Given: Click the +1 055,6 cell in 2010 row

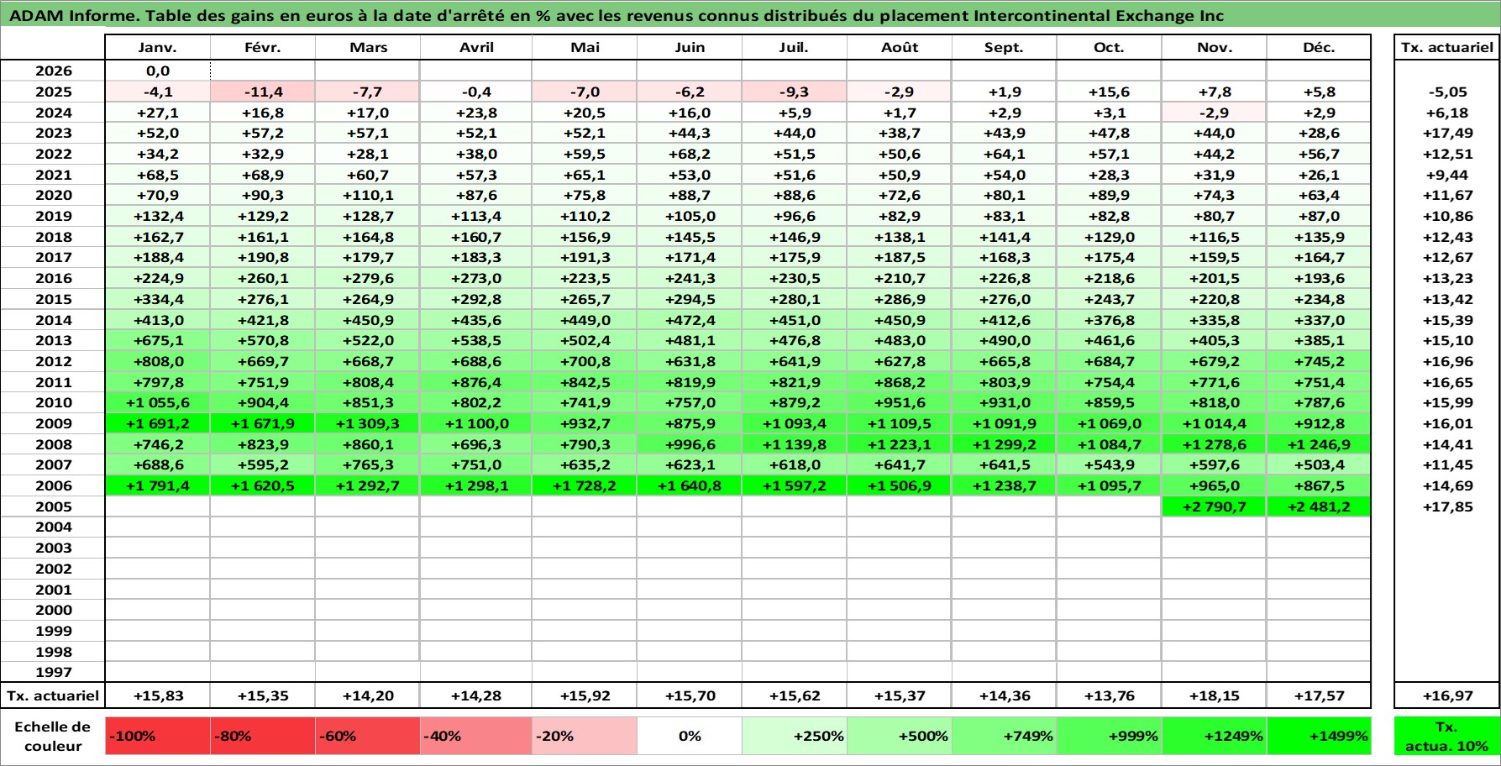Looking at the screenshot, I should tap(158, 402).
